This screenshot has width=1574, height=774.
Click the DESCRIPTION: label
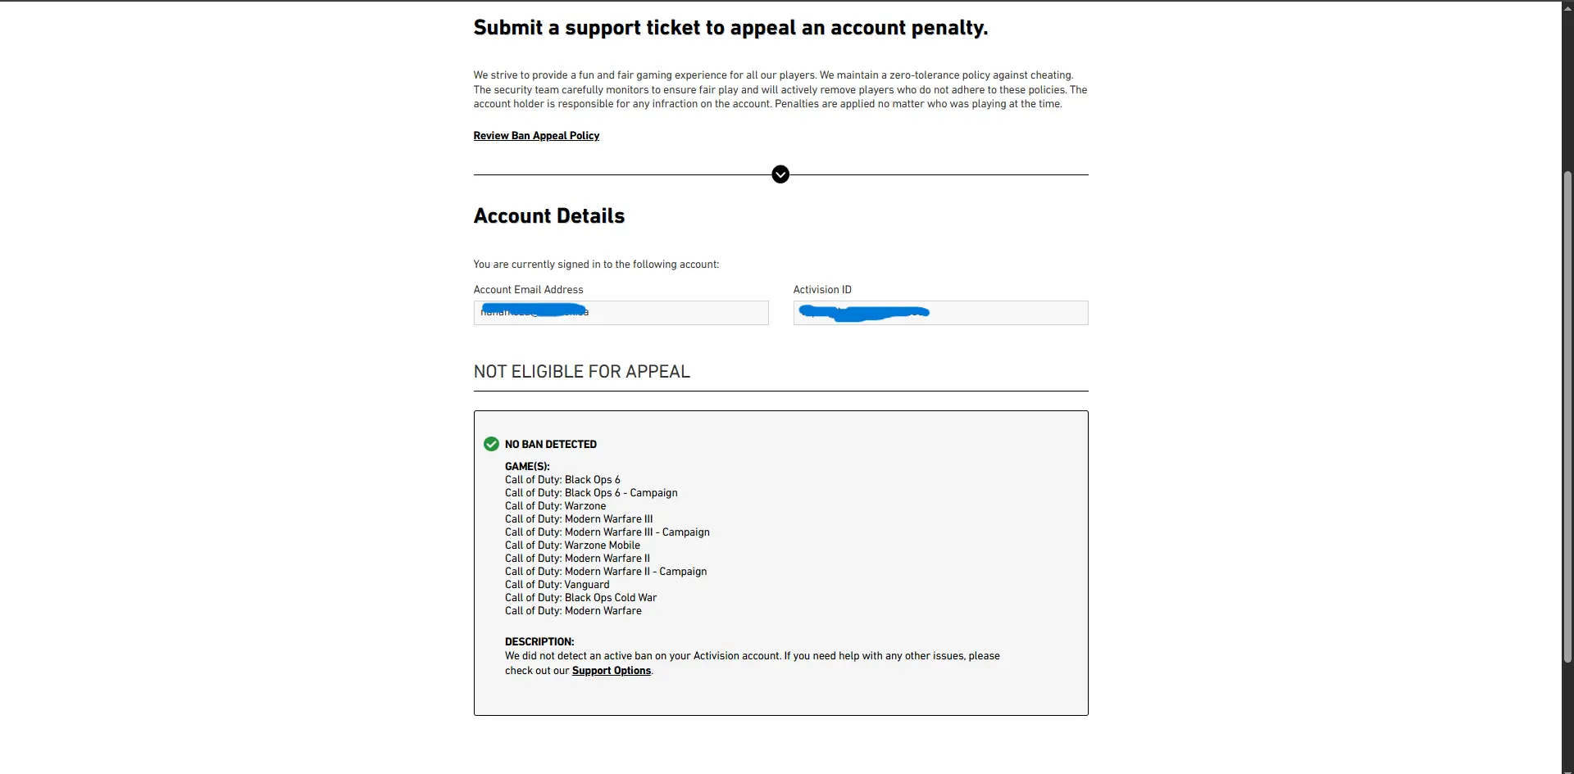tap(539, 642)
